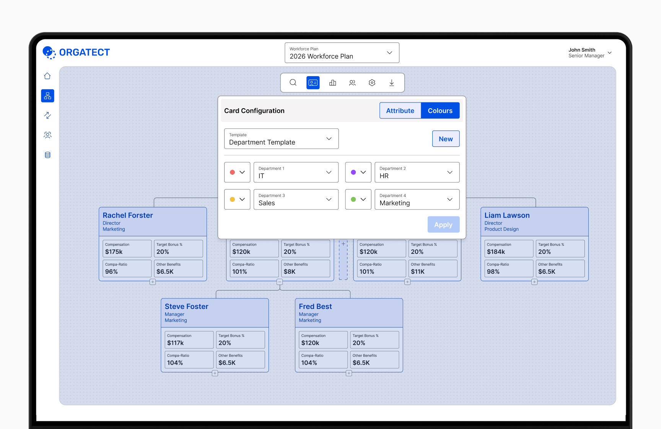Click the plus in dashed placeholder column
The image size is (661, 429).
(x=344, y=244)
